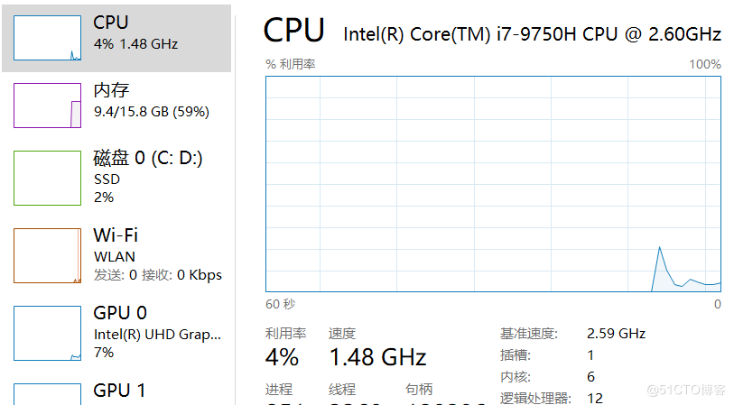Click the 内核 core count value 6
The width and height of the screenshot is (734, 405).
[590, 376]
